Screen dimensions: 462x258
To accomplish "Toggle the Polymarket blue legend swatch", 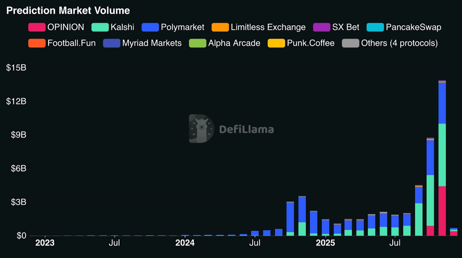I will [x=150, y=27].
